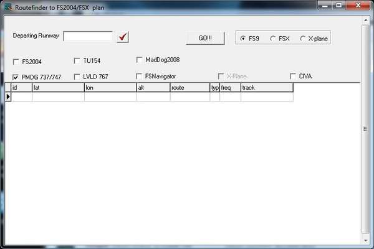Screen dimensions: 374x249
Task: Click the current row indicator arrow
Action: [8, 96]
